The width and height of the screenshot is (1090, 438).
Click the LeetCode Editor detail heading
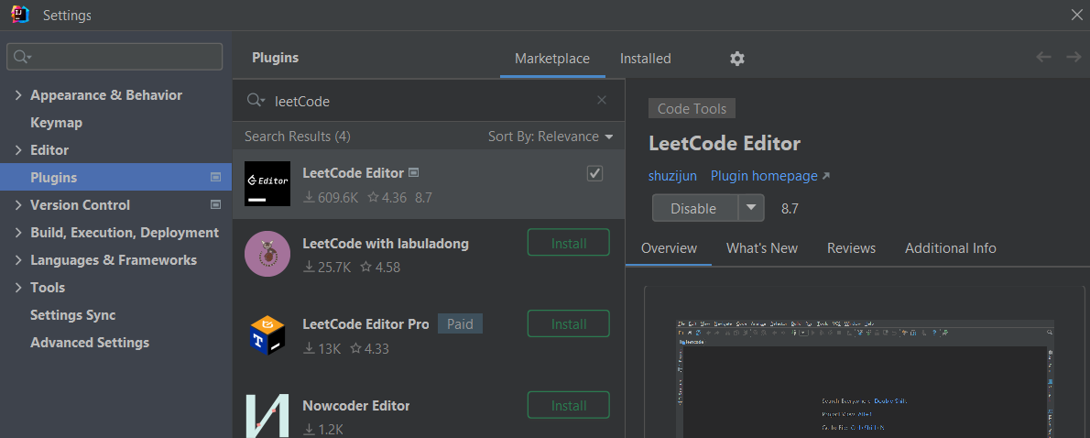point(725,144)
